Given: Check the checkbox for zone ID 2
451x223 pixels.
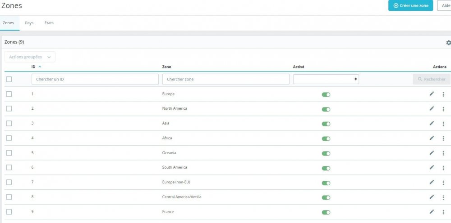Looking at the screenshot, I should point(9,109).
